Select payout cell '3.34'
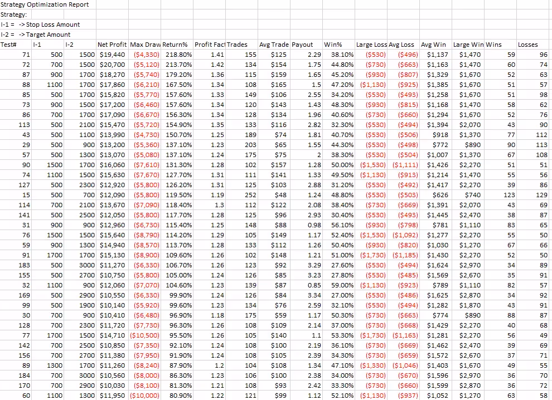The height and width of the screenshot is (400, 552). pos(306,295)
